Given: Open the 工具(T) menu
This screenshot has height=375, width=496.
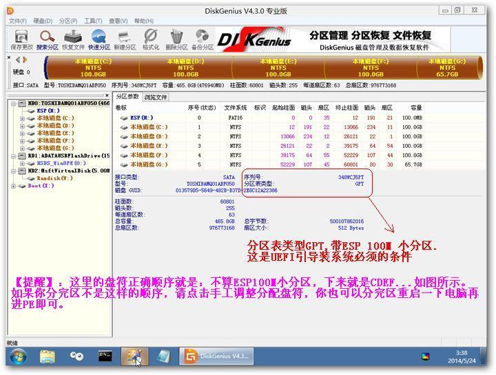Looking at the screenshot, I should pyautogui.click(x=93, y=21).
